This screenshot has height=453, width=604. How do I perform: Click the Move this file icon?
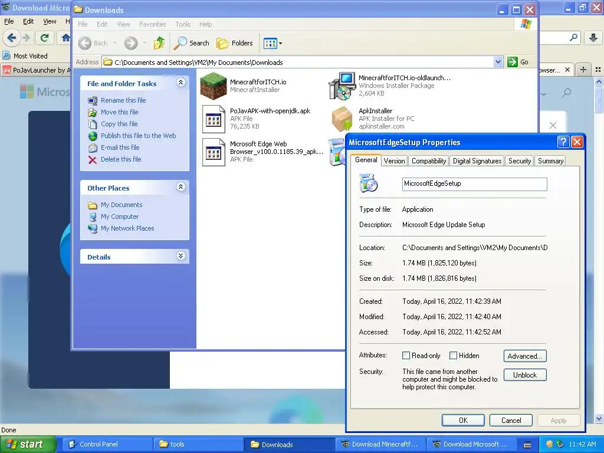pyautogui.click(x=93, y=113)
